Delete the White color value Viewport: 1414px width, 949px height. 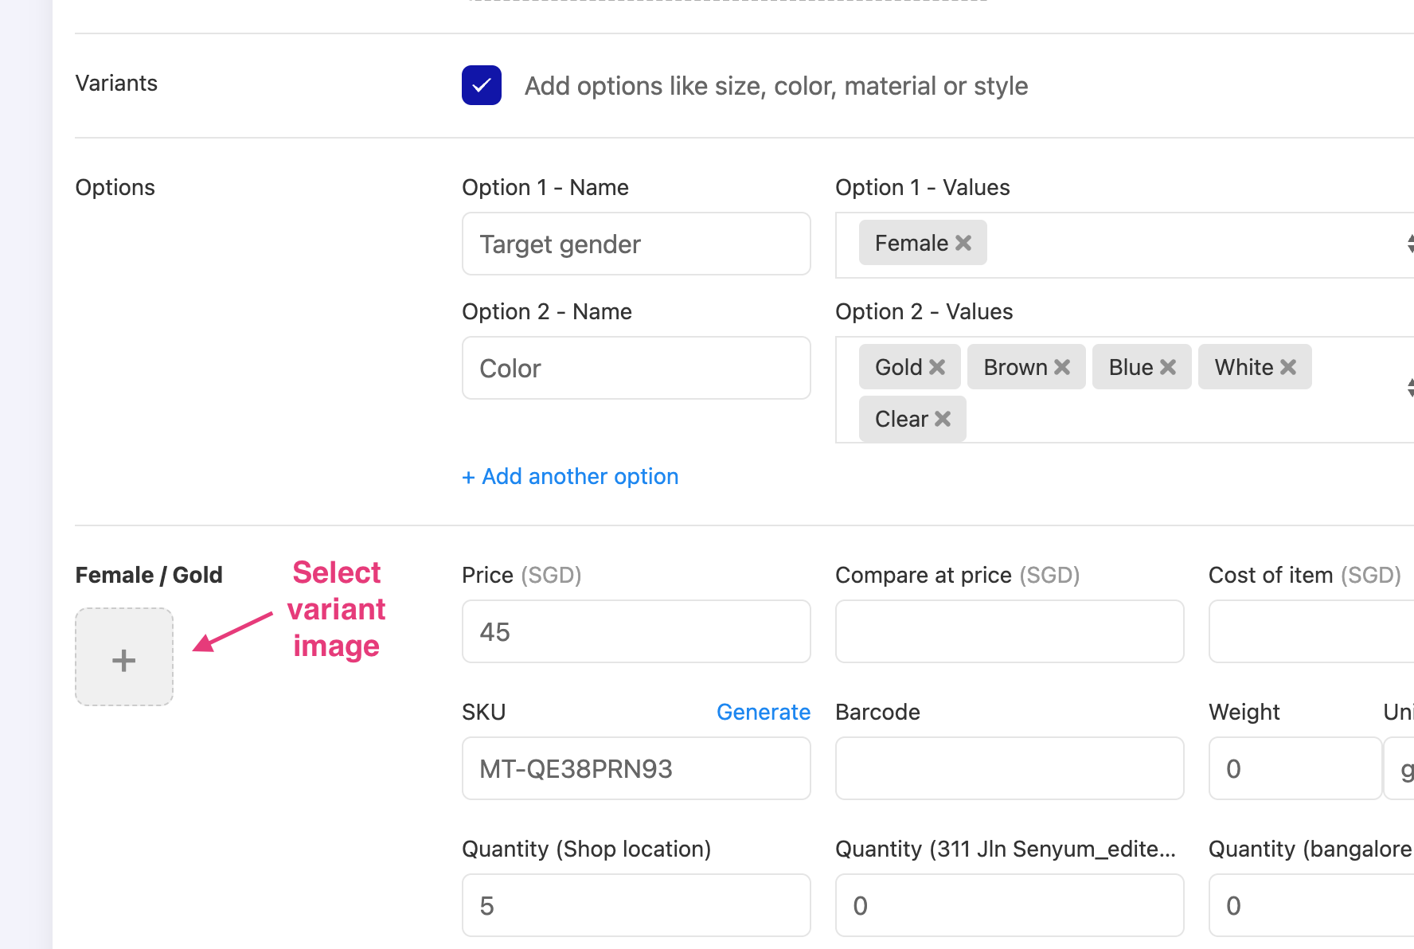(1288, 367)
